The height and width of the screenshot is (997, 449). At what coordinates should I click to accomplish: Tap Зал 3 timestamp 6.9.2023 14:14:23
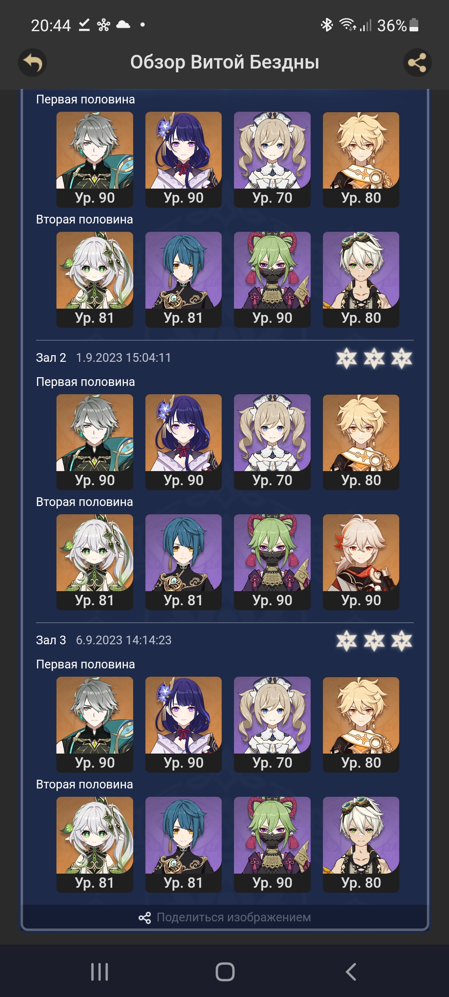tap(123, 640)
